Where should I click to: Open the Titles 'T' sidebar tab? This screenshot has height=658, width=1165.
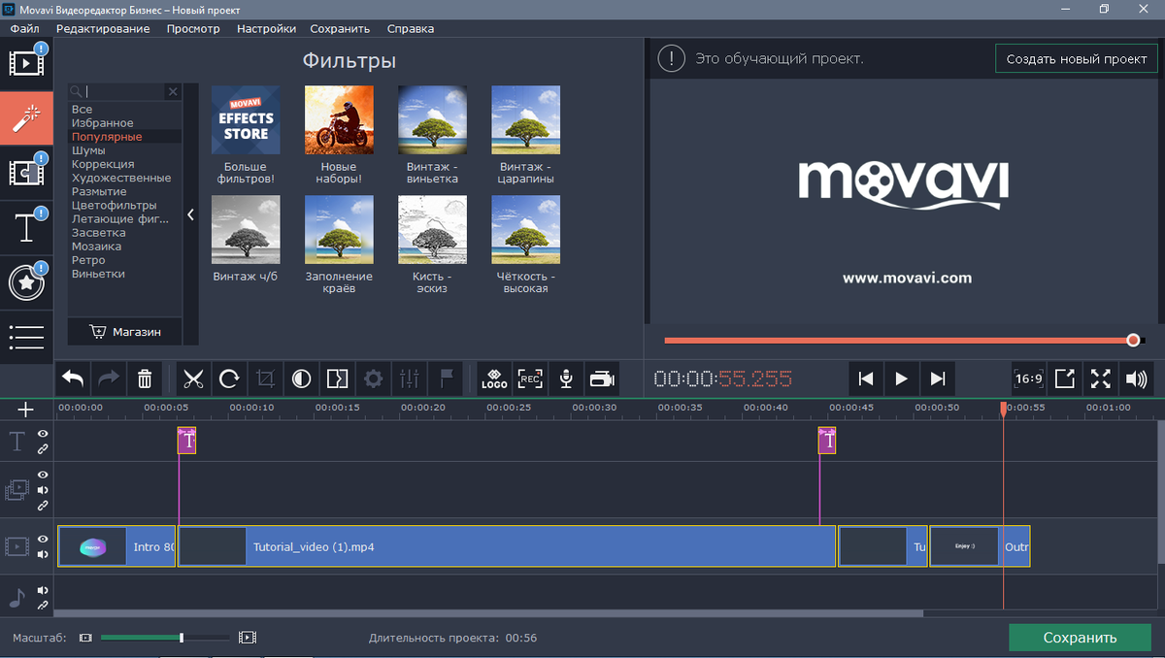pos(26,228)
